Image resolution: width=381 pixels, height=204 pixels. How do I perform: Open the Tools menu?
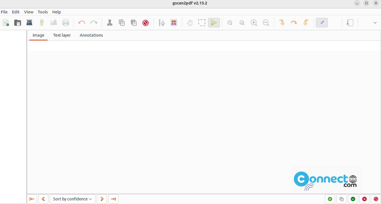coord(43,12)
